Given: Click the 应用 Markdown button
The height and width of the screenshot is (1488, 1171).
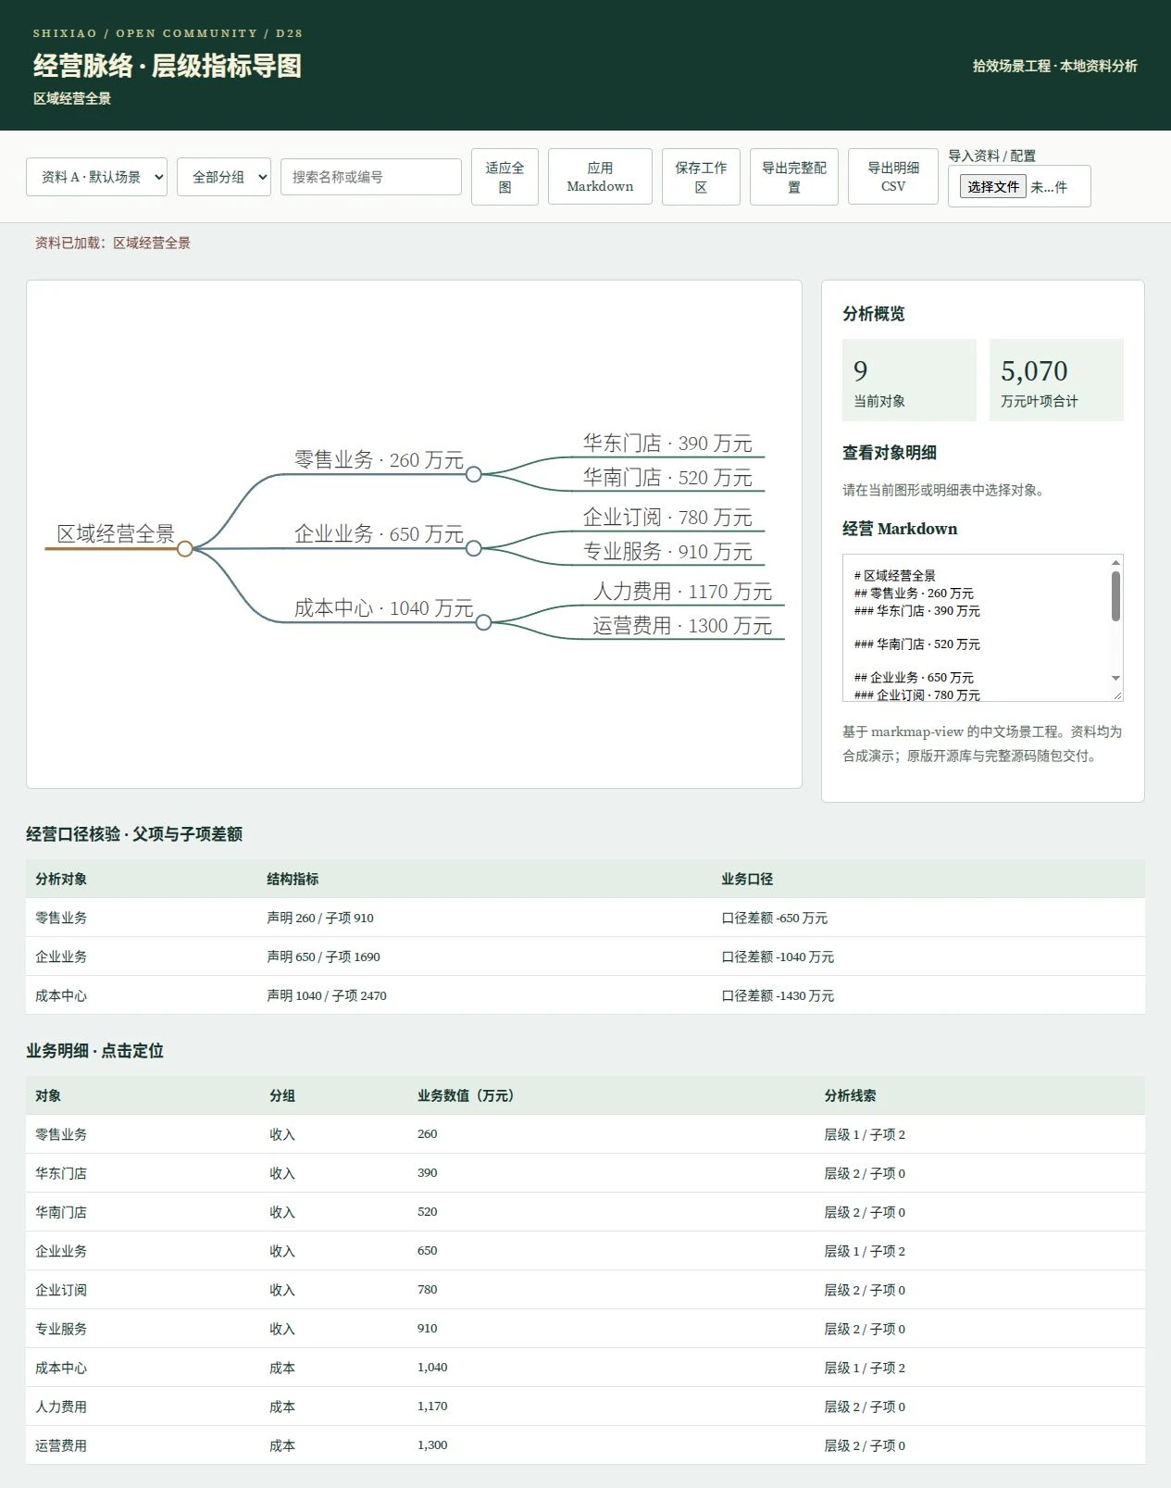Looking at the screenshot, I should (600, 177).
